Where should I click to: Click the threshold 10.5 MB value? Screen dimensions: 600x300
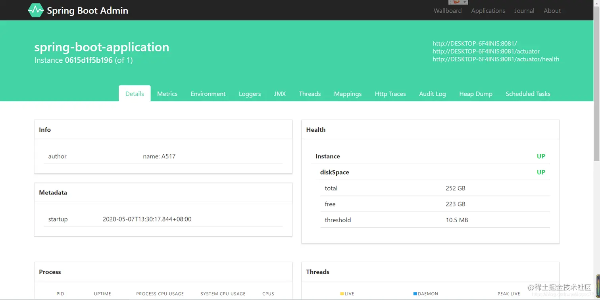pos(457,220)
